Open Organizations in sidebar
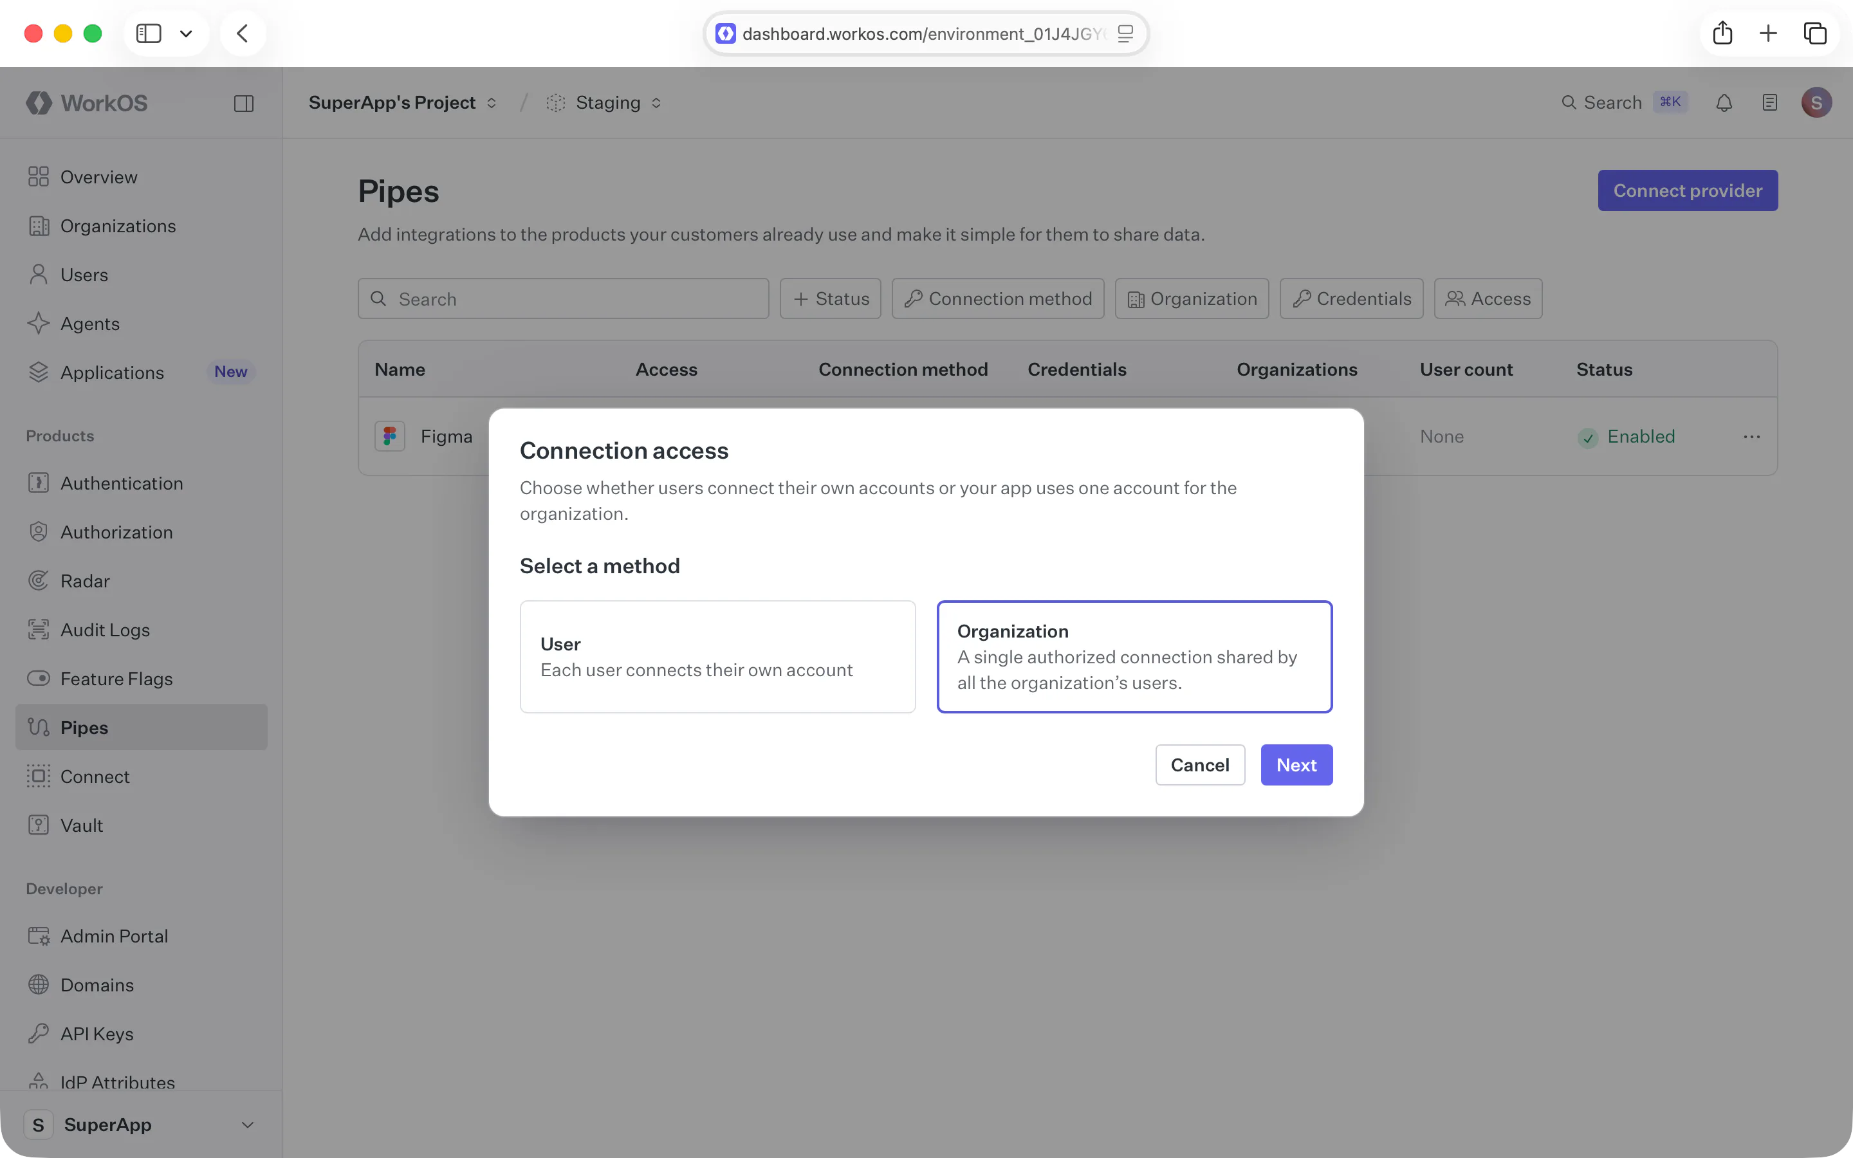 click(x=141, y=226)
